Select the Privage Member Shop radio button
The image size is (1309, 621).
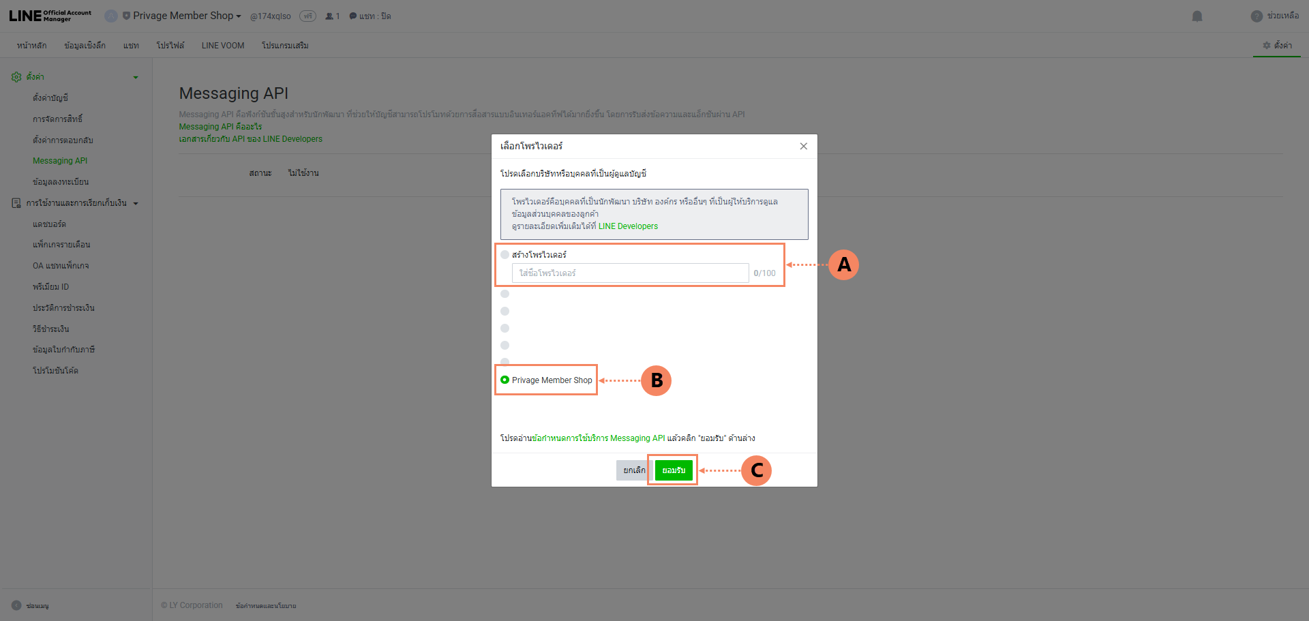tap(505, 380)
